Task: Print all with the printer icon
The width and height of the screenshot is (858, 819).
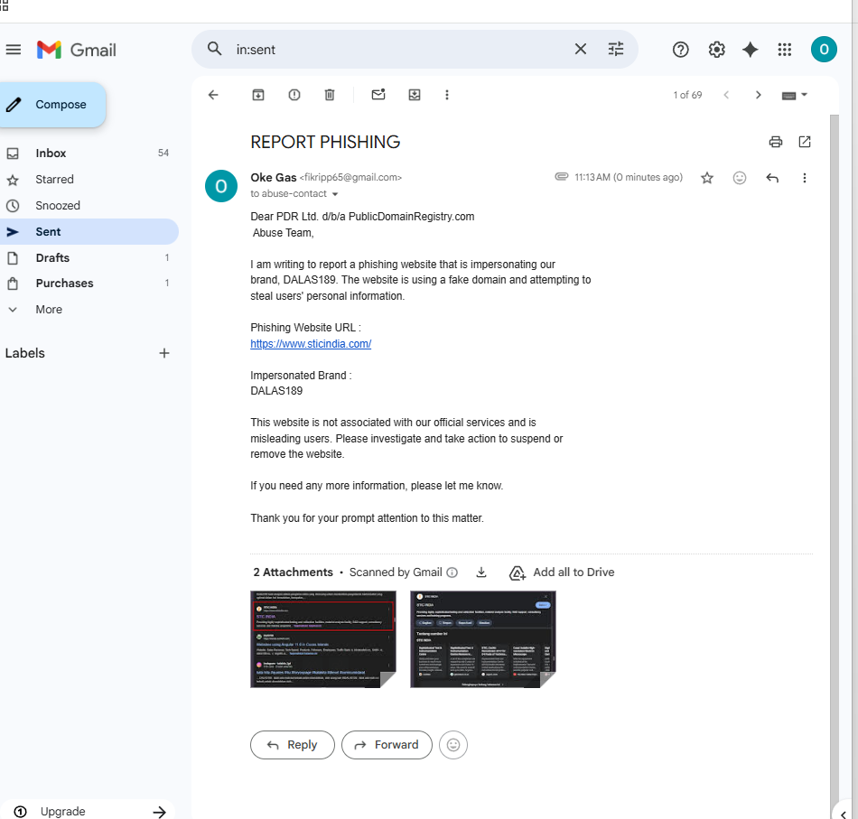Action: [x=776, y=143]
